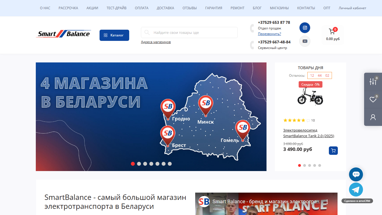Open the YouTube icon link

pos(305,41)
